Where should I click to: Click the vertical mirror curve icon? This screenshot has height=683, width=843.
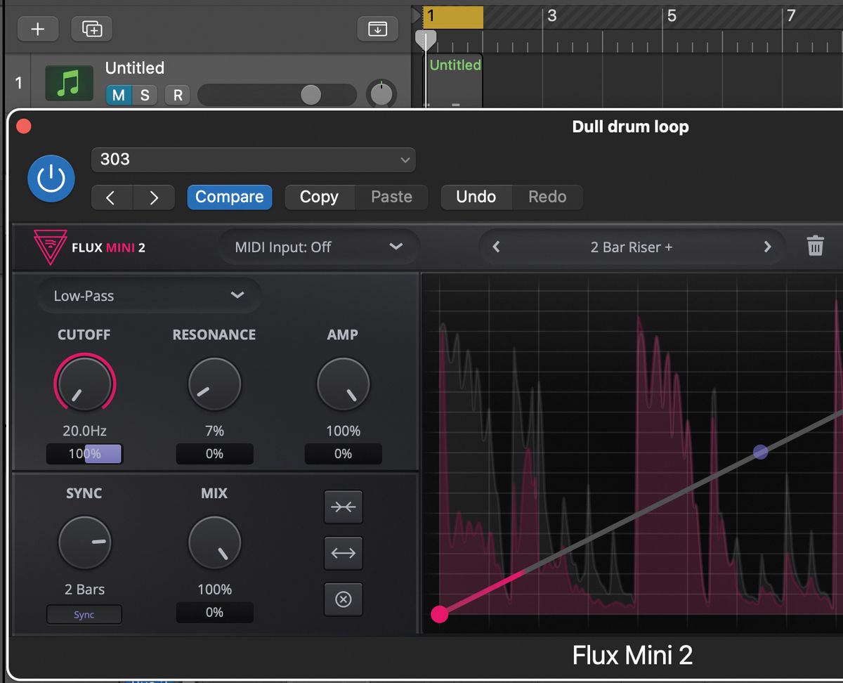coord(343,507)
